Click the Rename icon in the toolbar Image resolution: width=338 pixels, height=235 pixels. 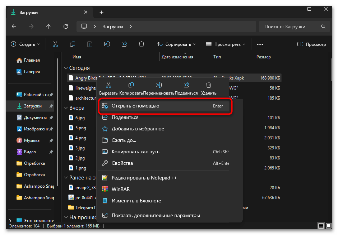pos(107,44)
